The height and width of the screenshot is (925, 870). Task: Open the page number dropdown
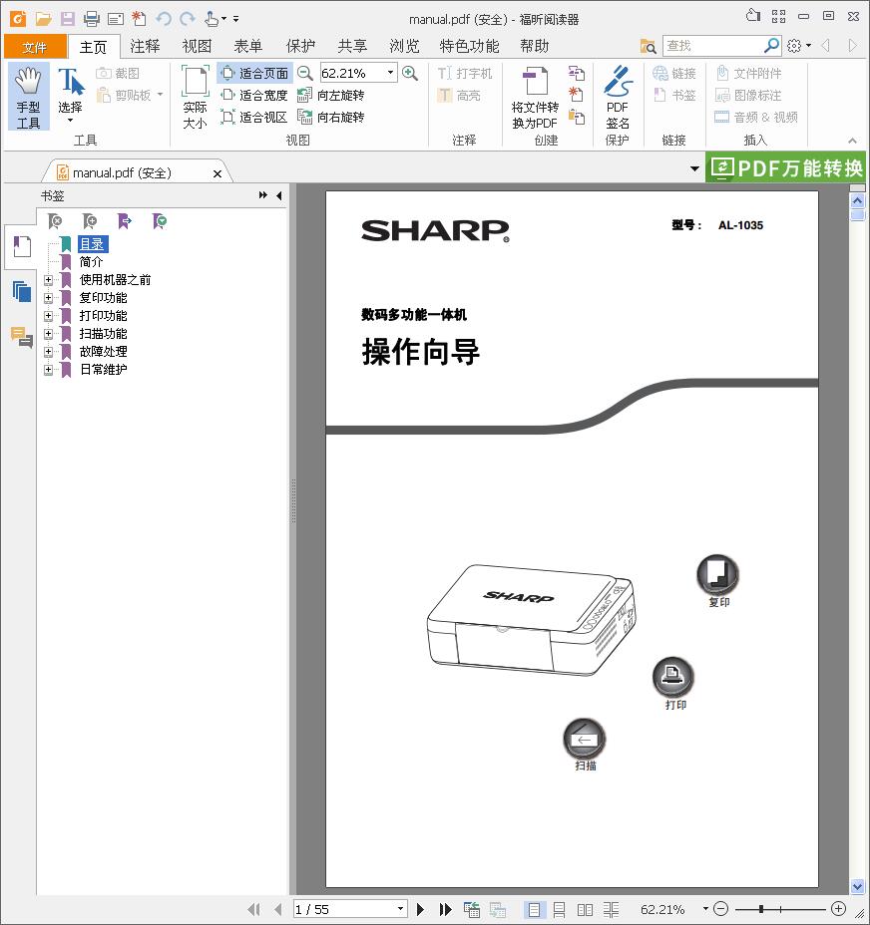click(400, 909)
